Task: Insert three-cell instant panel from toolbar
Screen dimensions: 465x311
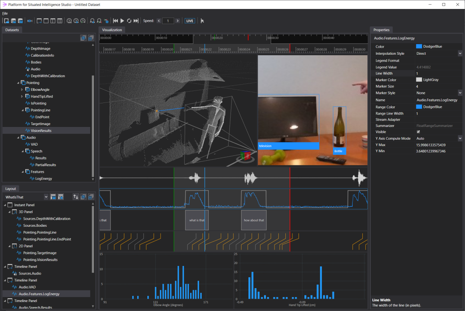Action: (59, 21)
